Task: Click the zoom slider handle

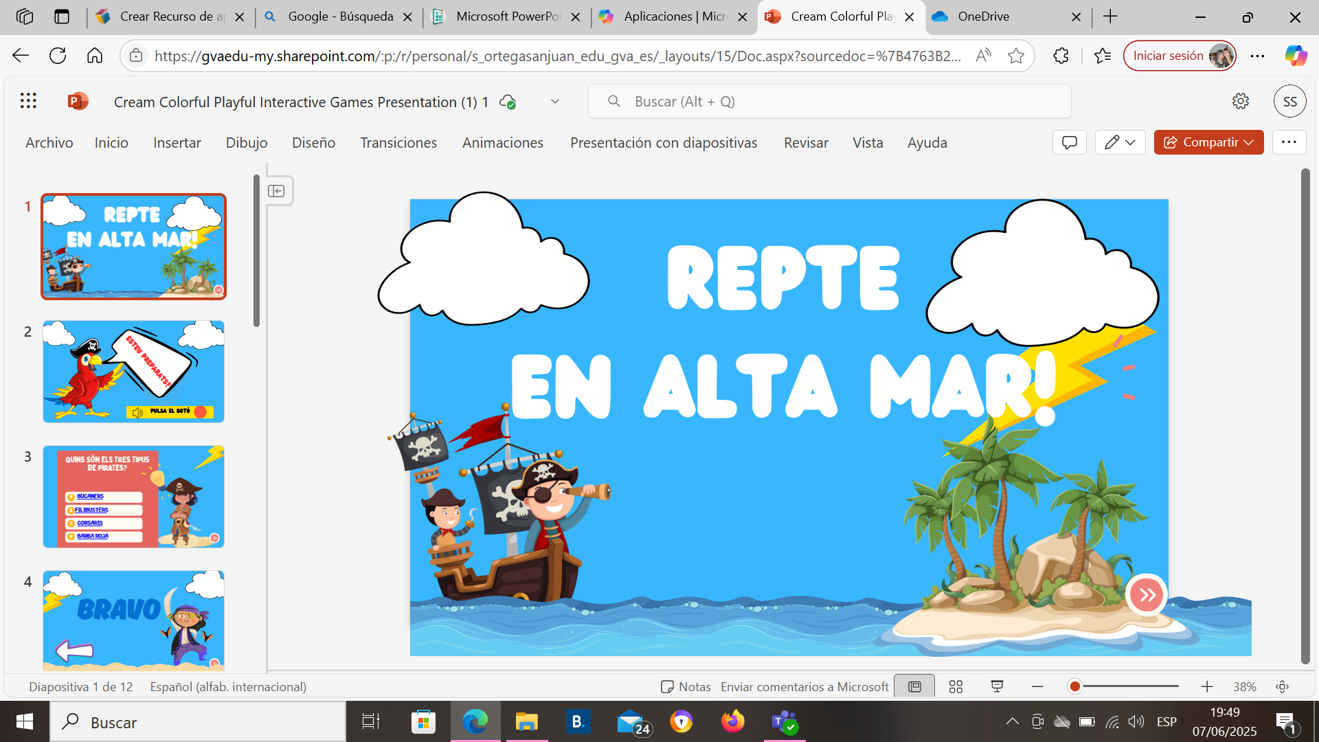Action: 1075,687
